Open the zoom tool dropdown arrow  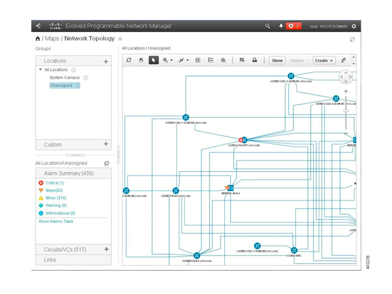coord(171,61)
